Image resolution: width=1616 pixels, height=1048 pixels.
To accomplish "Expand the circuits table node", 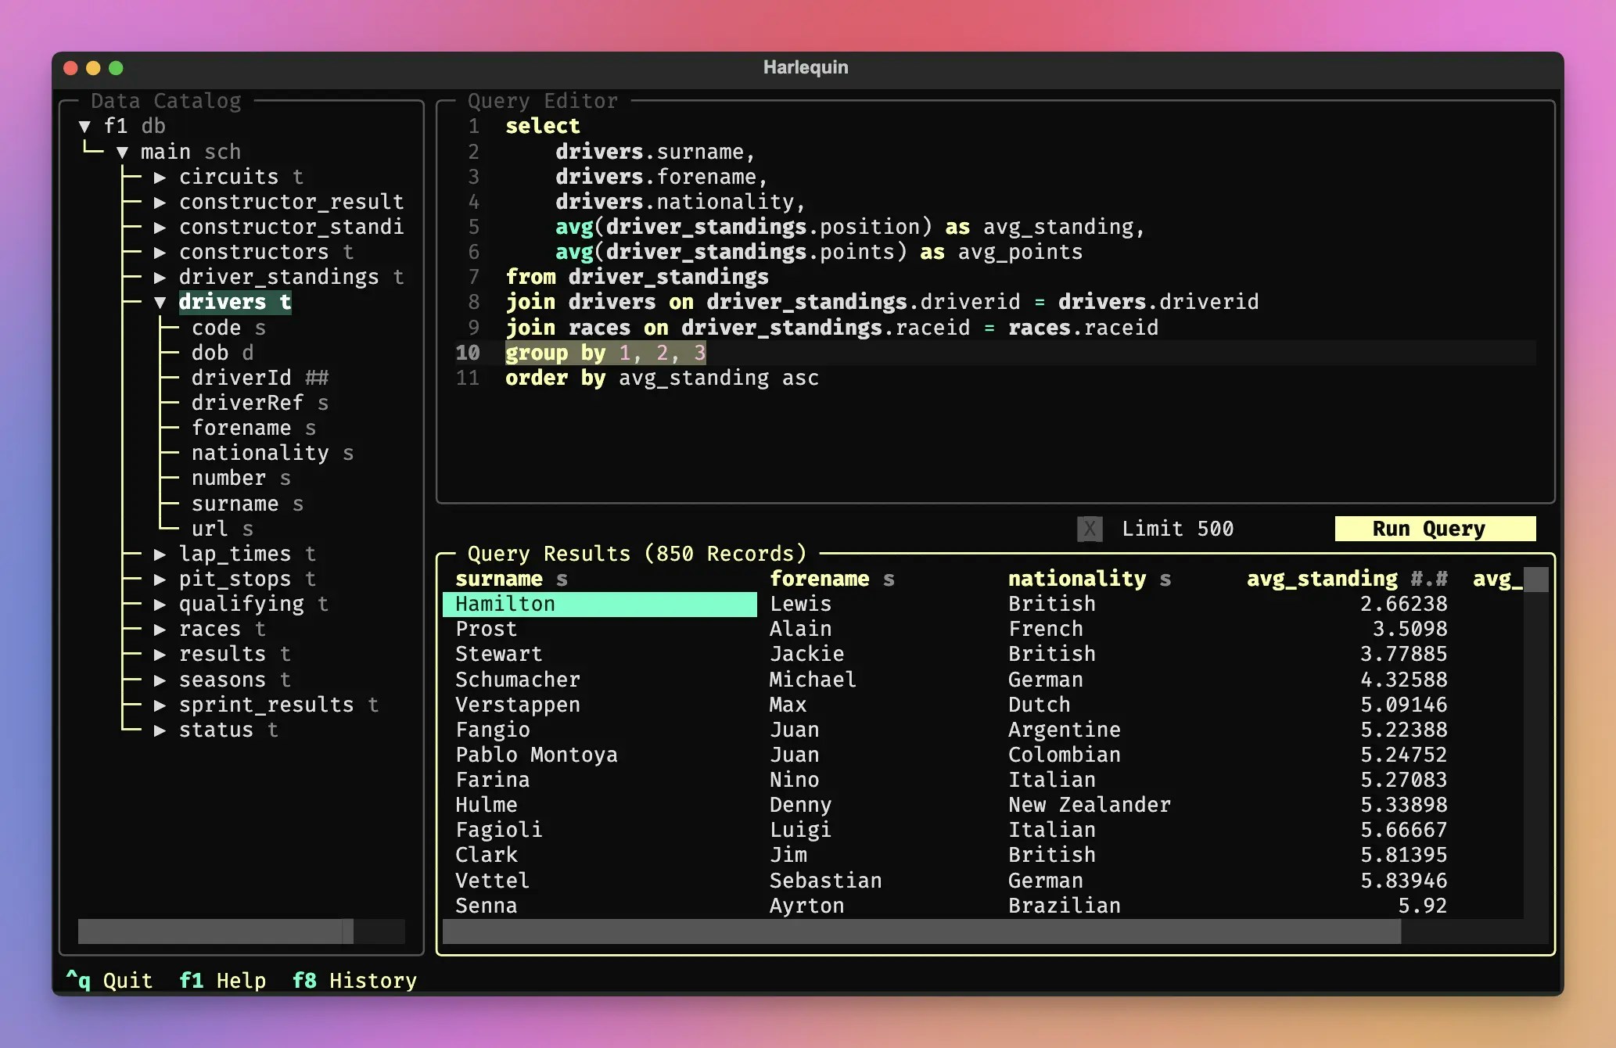I will 160,177.
